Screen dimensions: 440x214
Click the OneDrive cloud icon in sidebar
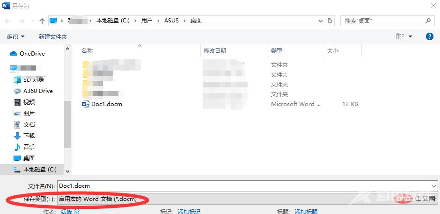pos(14,54)
